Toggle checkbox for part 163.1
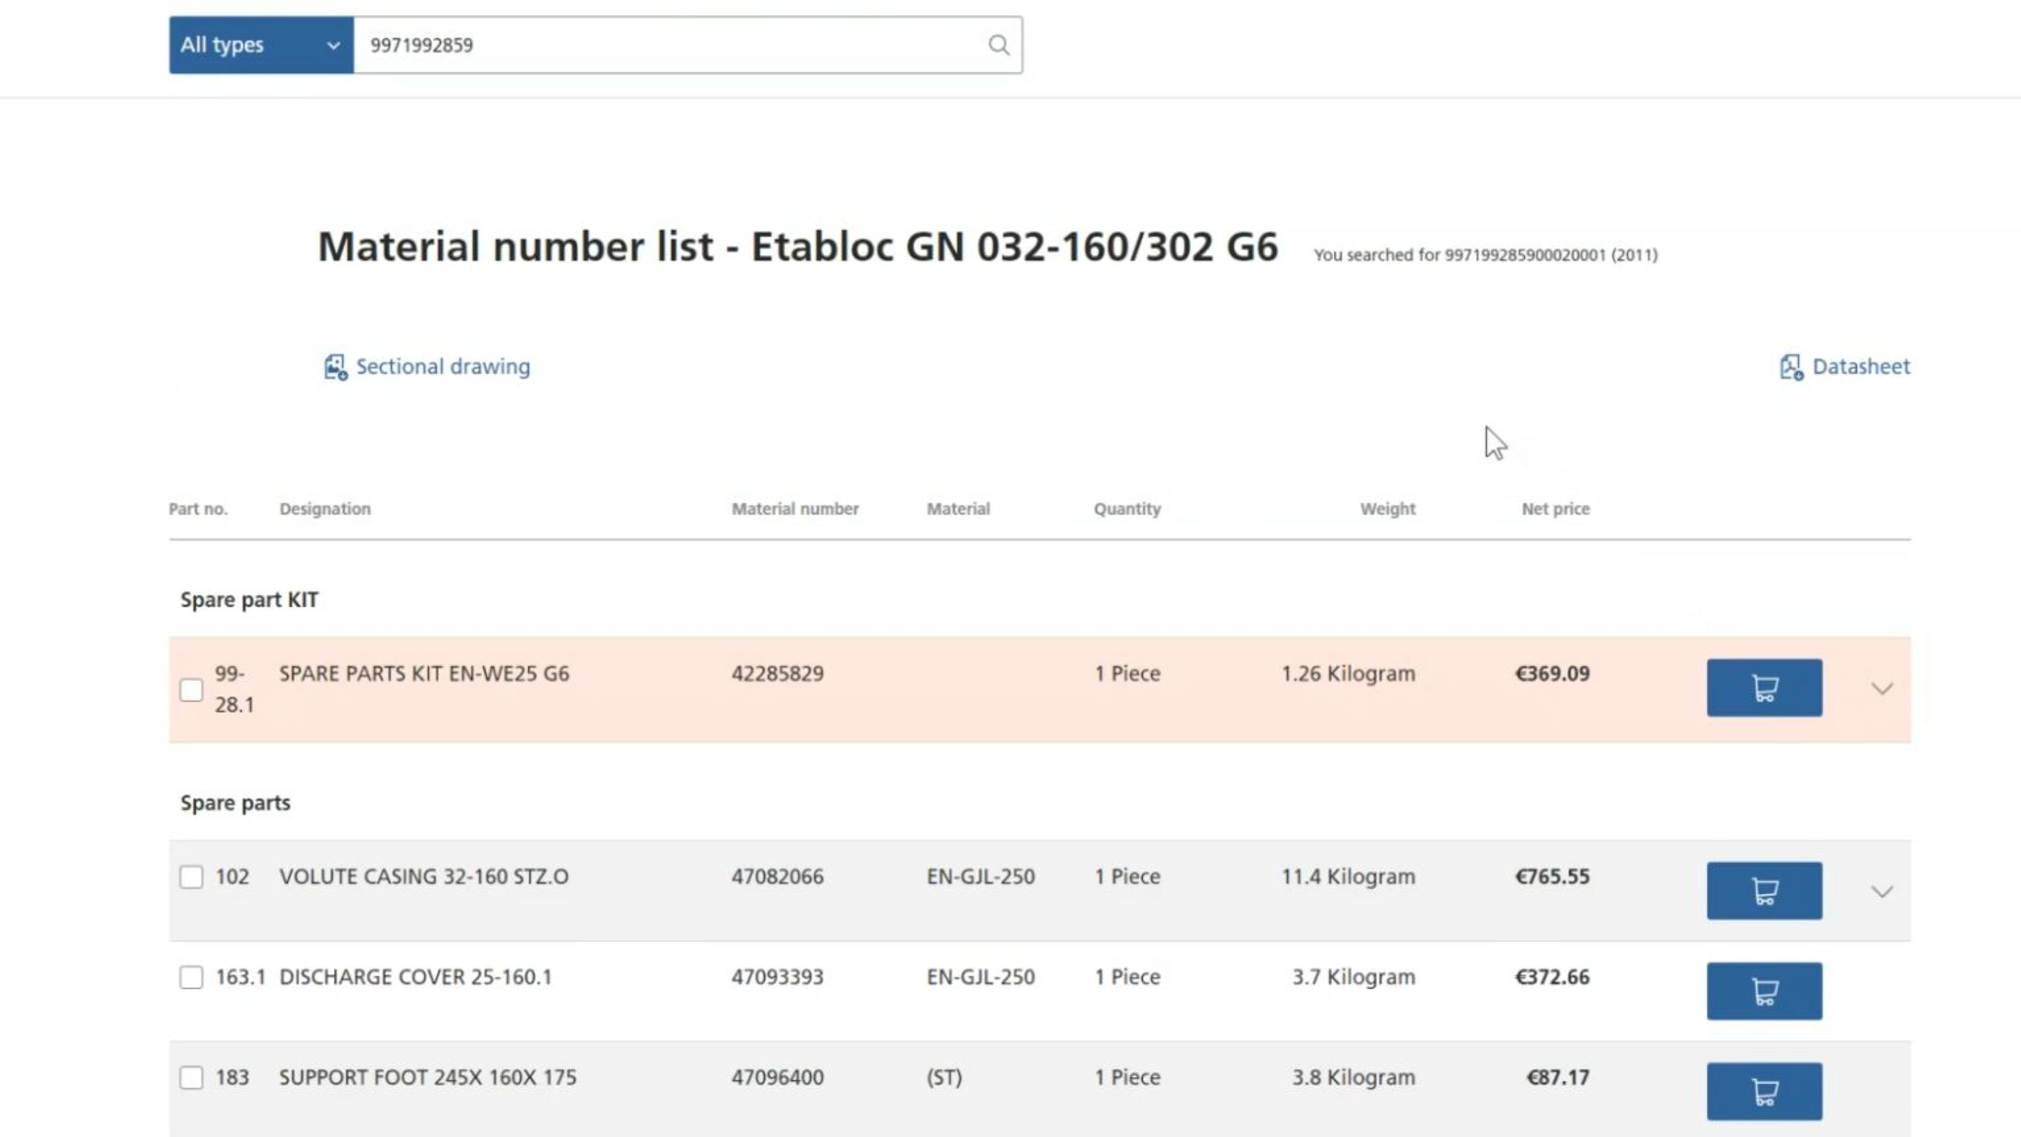Image resolution: width=2021 pixels, height=1137 pixels. point(190,976)
